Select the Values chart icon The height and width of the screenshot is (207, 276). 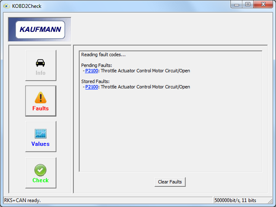tap(41, 134)
